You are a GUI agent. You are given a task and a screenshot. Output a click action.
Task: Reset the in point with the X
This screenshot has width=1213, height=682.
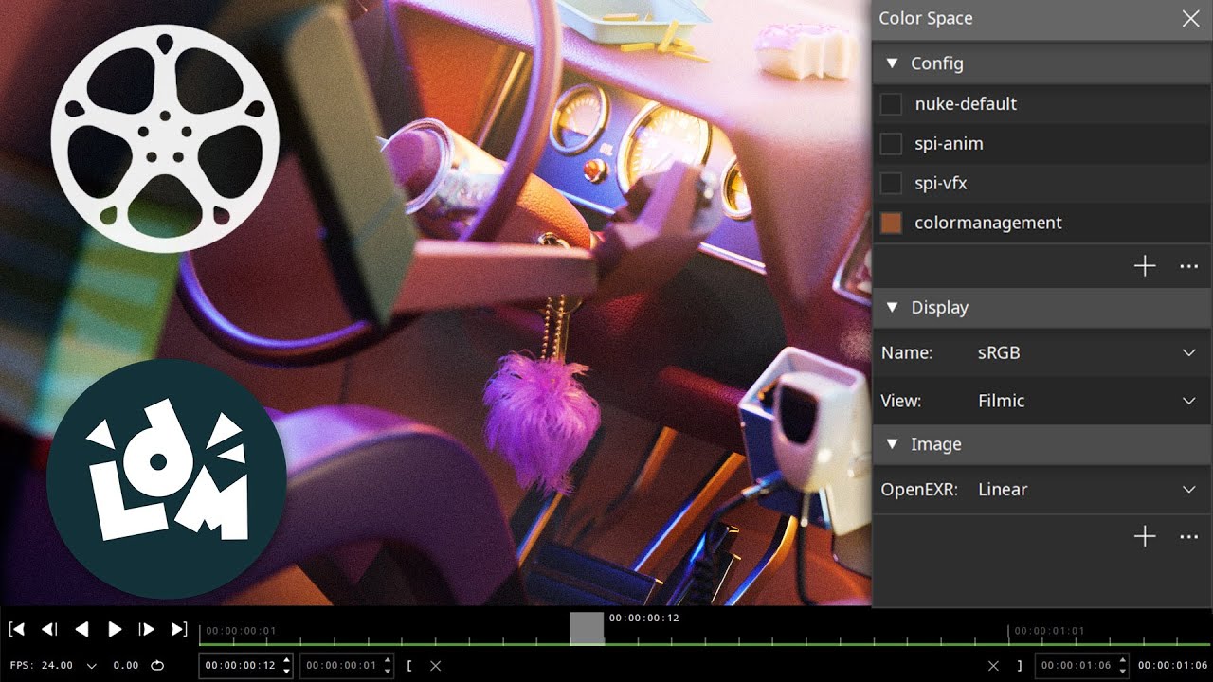(x=436, y=666)
